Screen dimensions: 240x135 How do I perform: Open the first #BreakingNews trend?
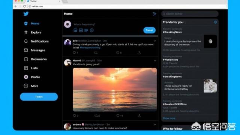(x=172, y=32)
